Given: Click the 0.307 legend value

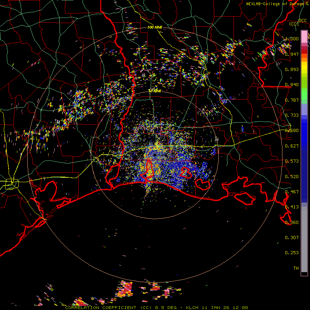Looking at the screenshot, I should [292, 238].
